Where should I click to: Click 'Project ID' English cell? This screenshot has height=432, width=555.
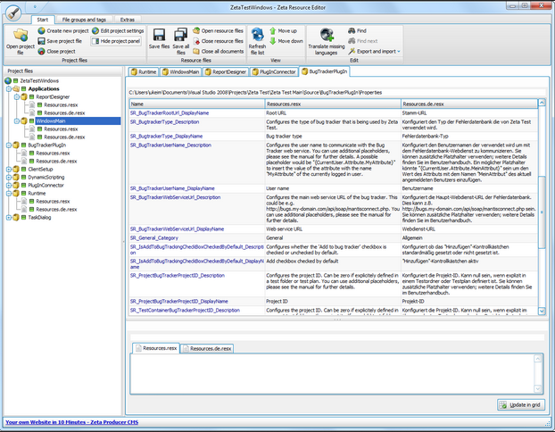[x=333, y=302]
